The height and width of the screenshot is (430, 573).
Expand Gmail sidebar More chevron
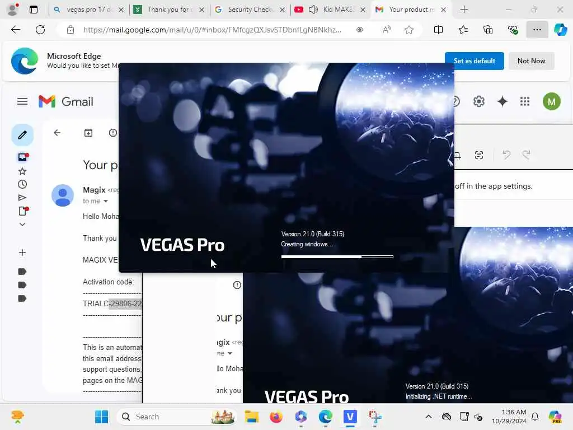(22, 224)
